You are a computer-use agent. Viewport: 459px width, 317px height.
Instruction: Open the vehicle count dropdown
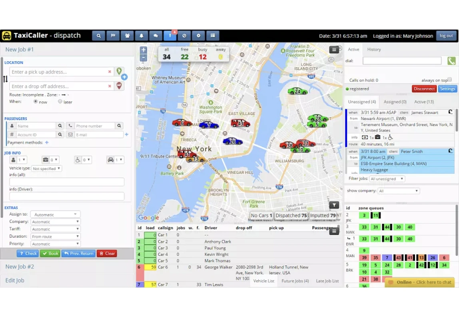[x=119, y=160]
